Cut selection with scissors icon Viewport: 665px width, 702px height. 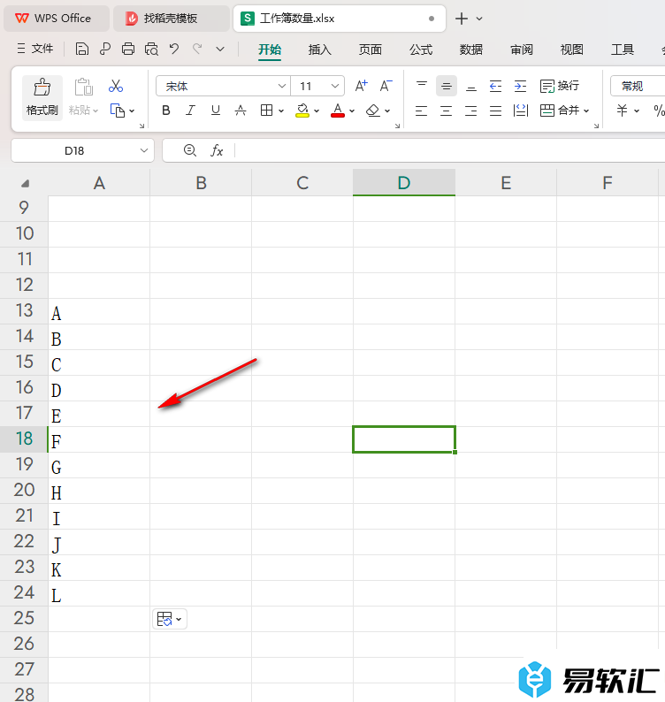tap(116, 86)
